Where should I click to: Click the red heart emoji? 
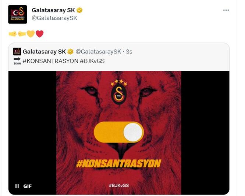tap(39, 34)
